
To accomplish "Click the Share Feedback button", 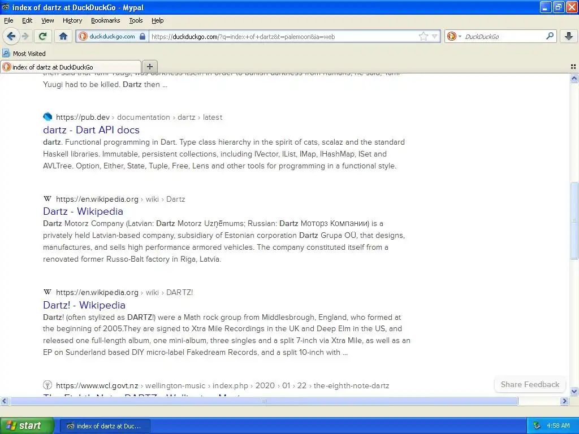I will [530, 384].
